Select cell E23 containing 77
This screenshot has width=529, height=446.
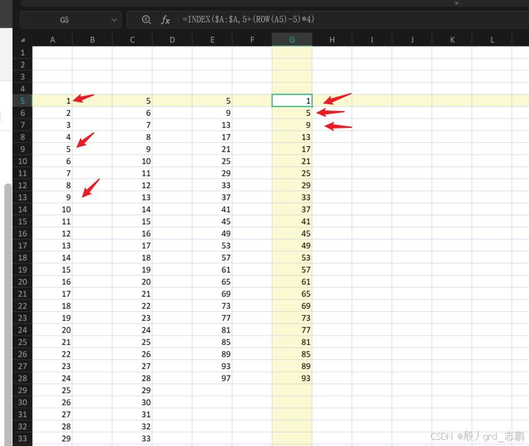point(212,318)
